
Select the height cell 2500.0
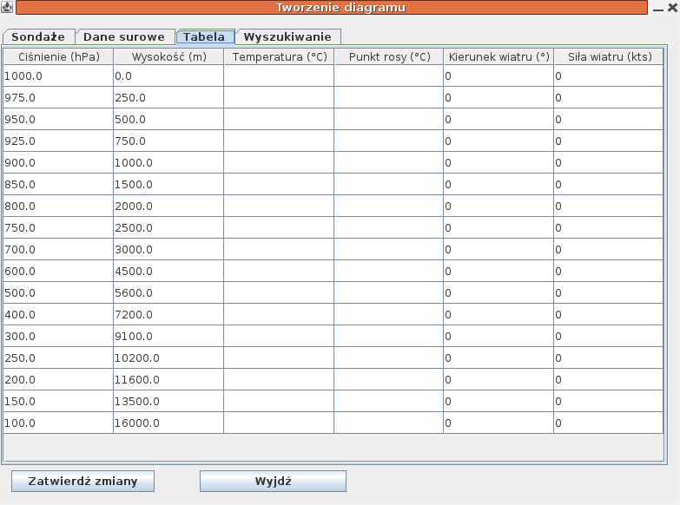click(168, 227)
